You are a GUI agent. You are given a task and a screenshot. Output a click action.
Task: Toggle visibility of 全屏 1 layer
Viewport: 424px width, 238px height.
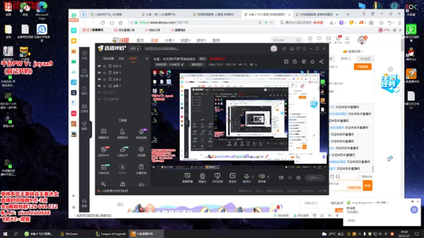click(99, 86)
